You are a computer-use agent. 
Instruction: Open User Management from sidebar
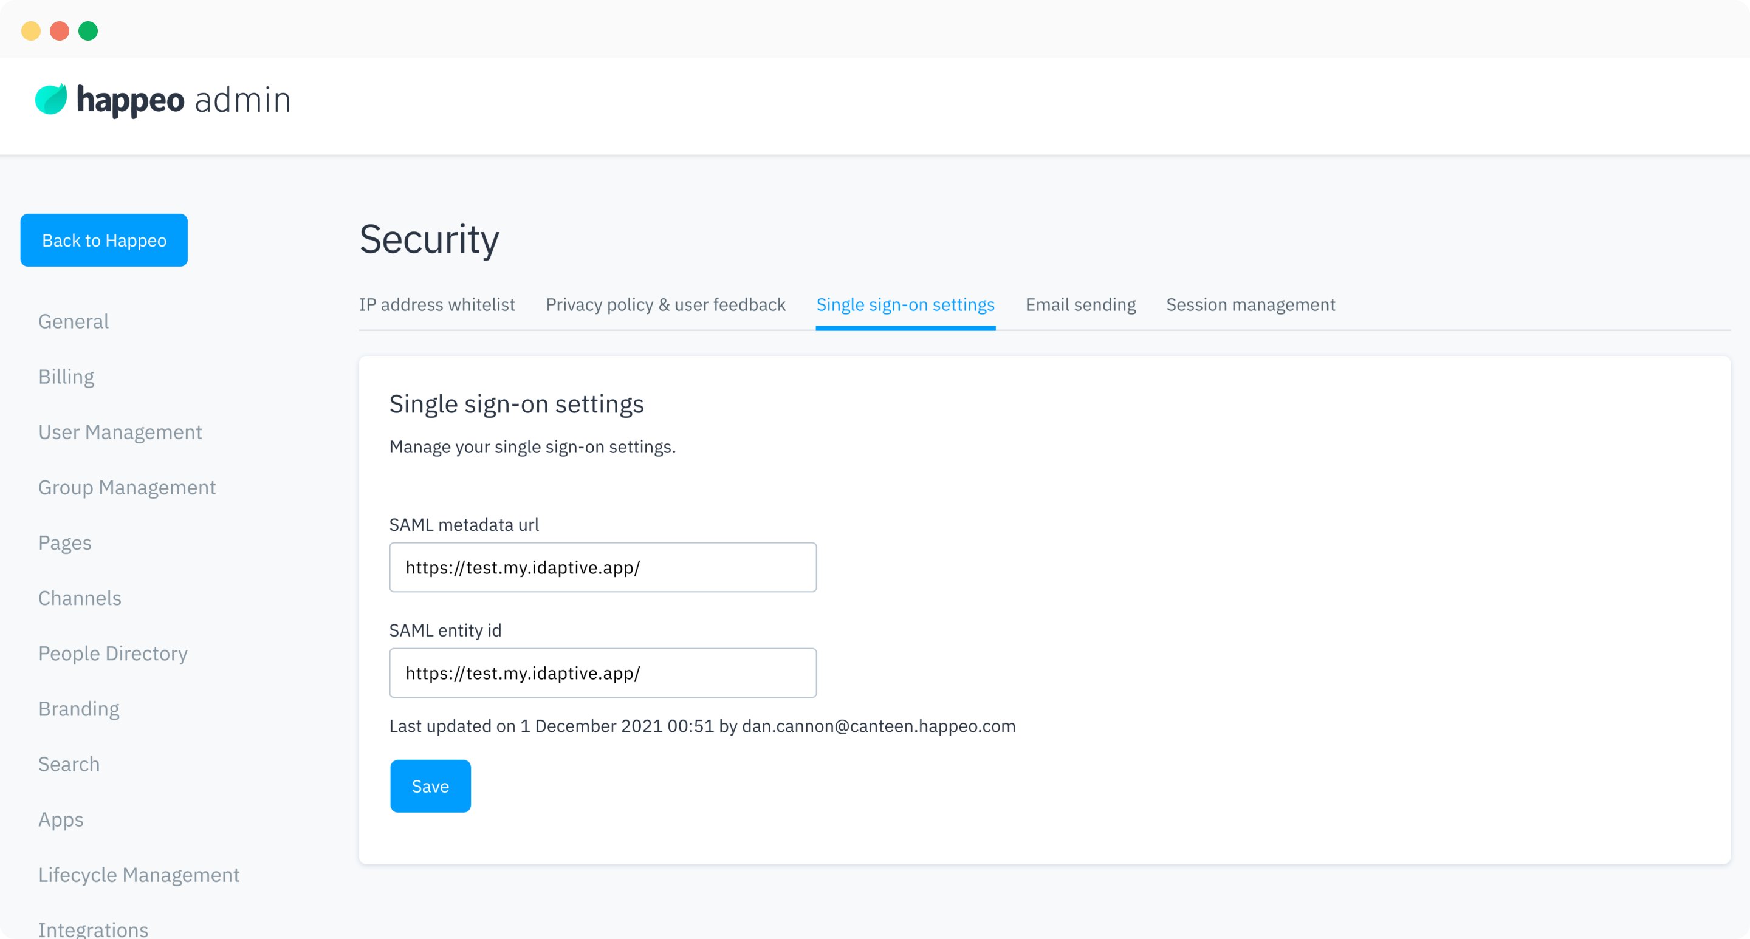click(120, 432)
